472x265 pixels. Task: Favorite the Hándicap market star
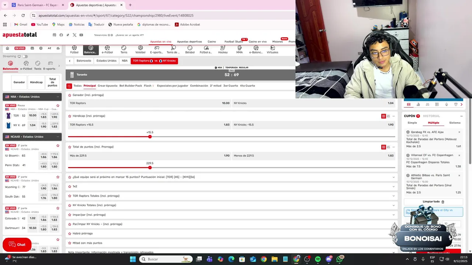[70, 116]
